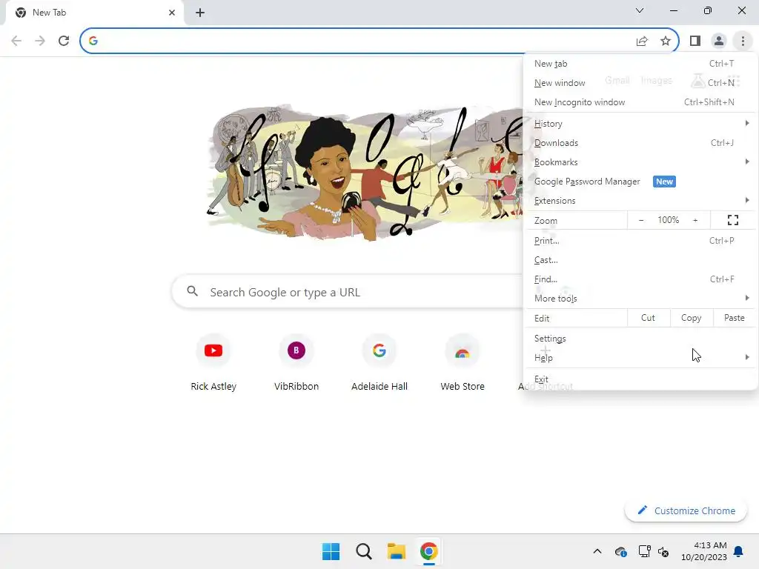This screenshot has height=569, width=759.
Task: Click the Customize Chrome button
Action: 686,510
